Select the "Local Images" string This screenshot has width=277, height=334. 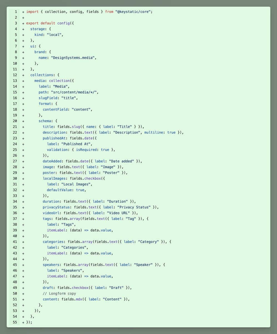pyautogui.click(x=76, y=184)
